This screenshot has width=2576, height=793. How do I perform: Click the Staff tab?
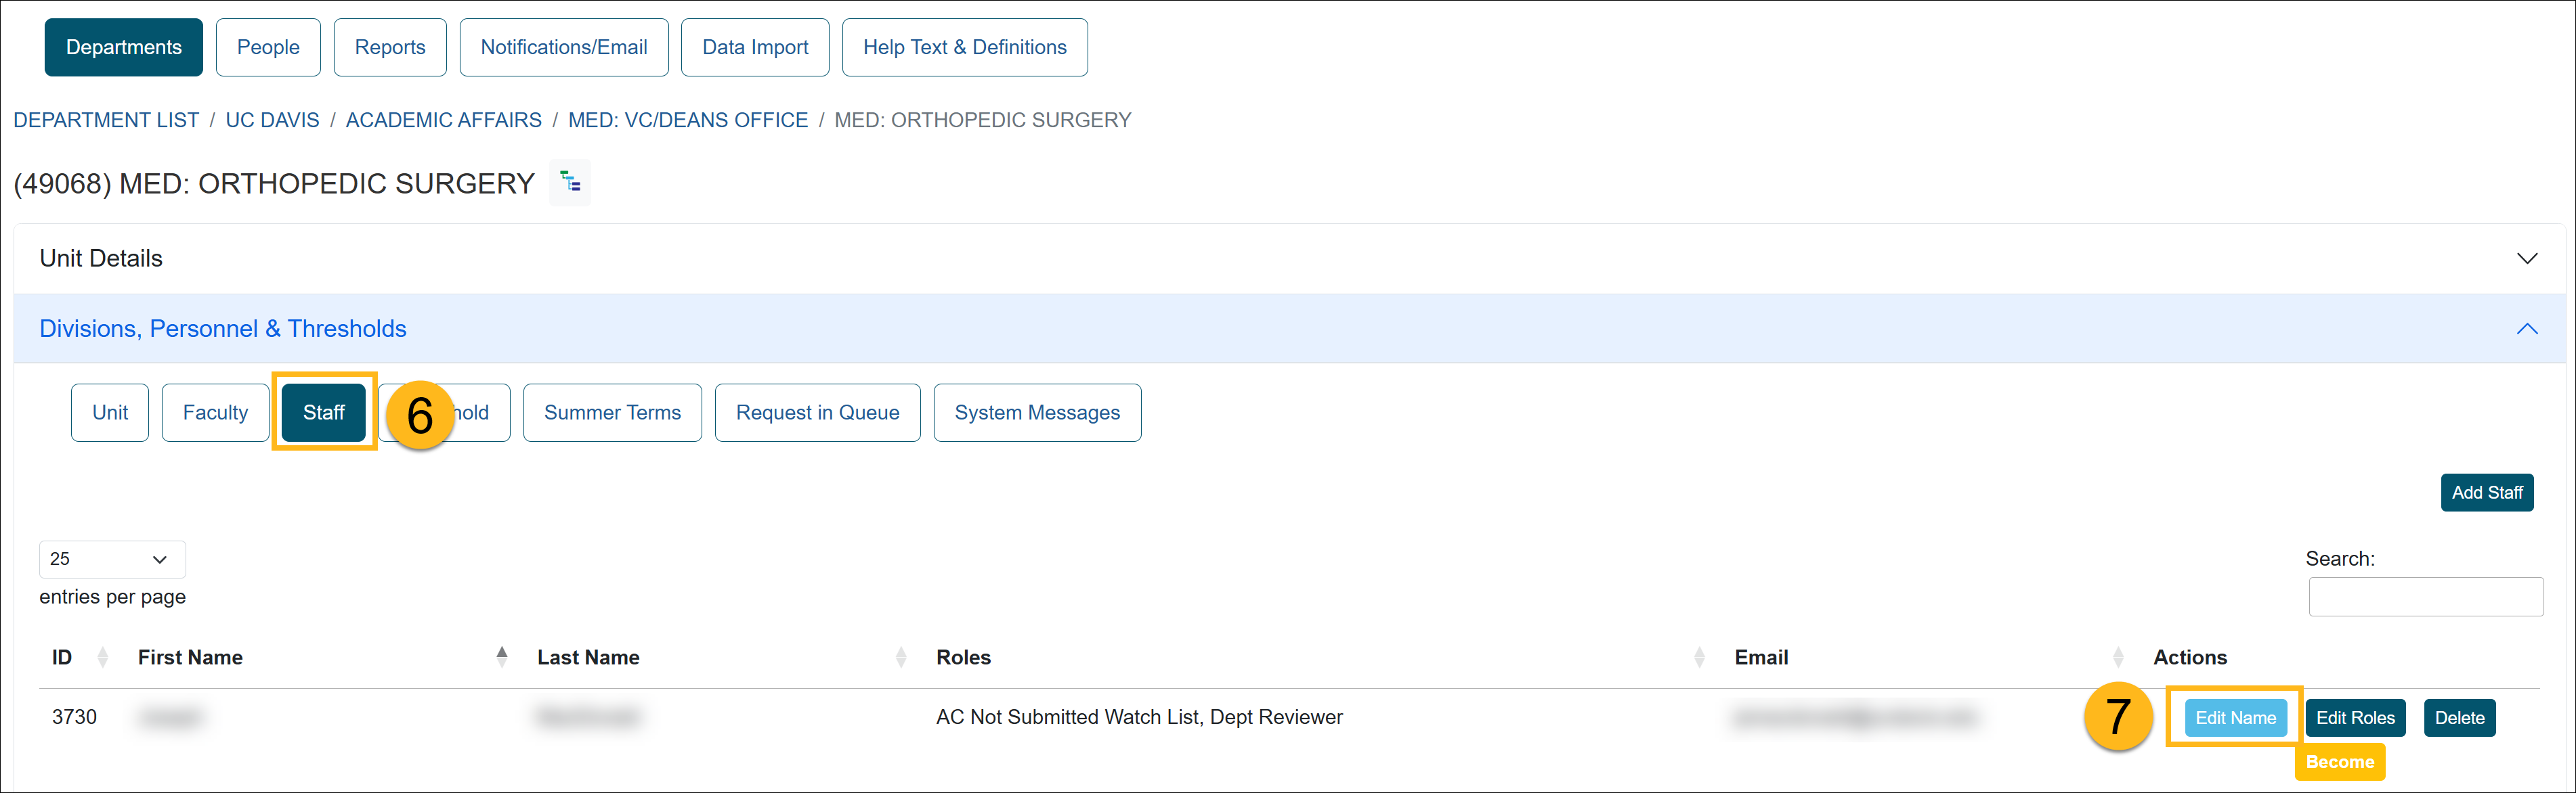(x=324, y=412)
